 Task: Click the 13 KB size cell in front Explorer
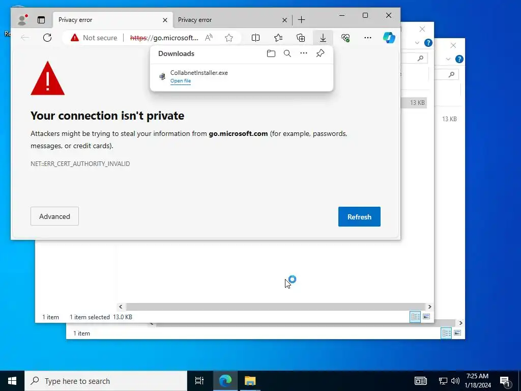pos(417,102)
